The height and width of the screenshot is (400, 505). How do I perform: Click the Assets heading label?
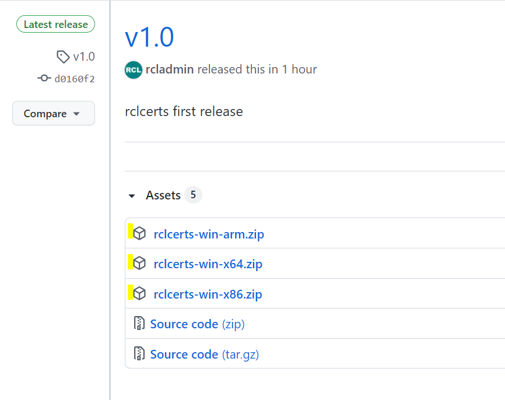pos(163,195)
